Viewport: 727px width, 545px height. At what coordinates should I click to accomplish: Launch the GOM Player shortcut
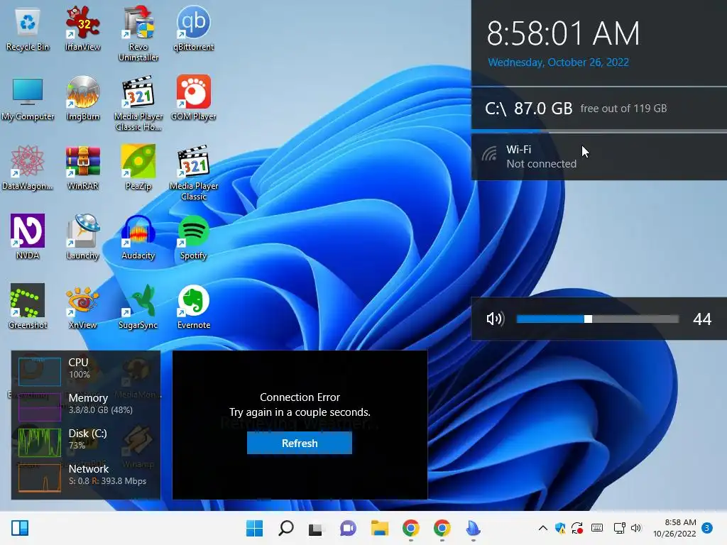coord(193,98)
